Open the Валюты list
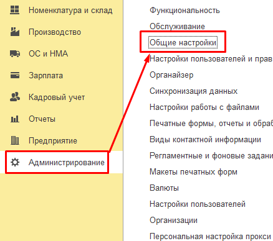The height and width of the screenshot is (241, 273). [x=164, y=188]
